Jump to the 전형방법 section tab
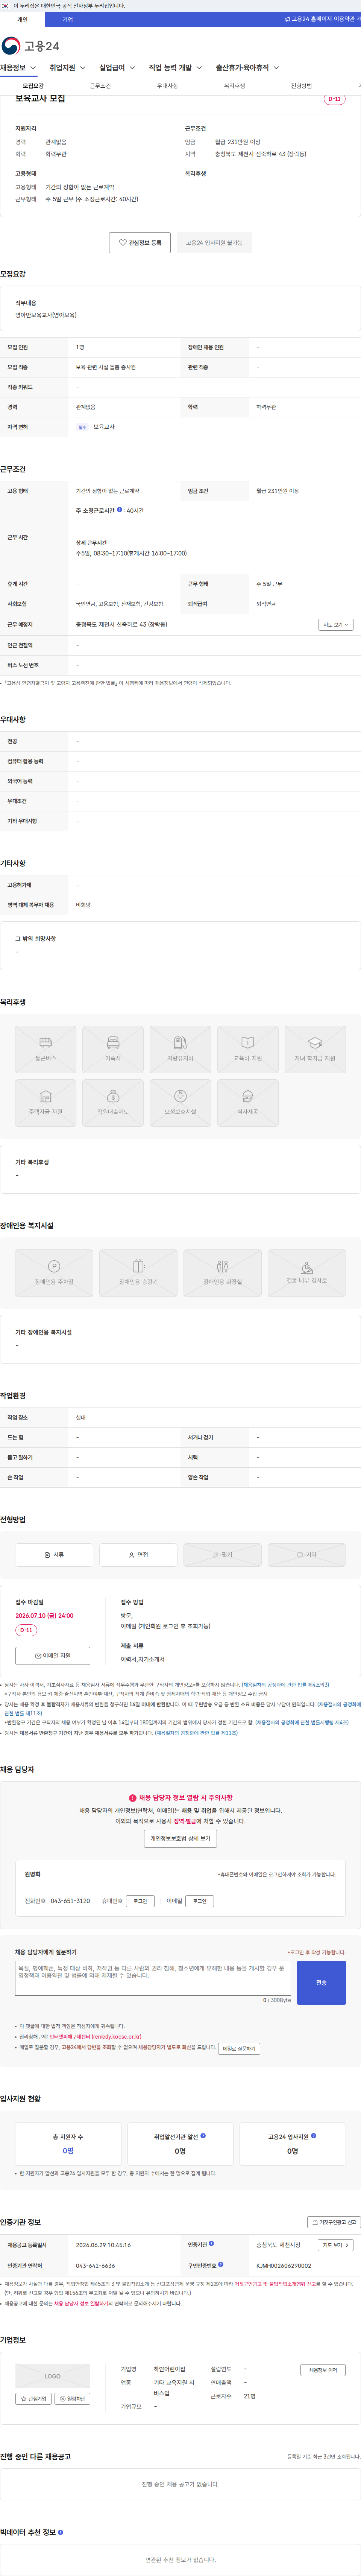The width and height of the screenshot is (361, 2576). 301,86
